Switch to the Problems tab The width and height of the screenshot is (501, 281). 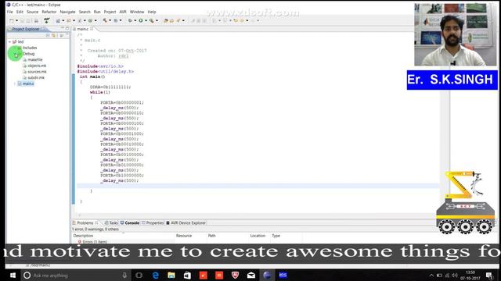click(85, 223)
